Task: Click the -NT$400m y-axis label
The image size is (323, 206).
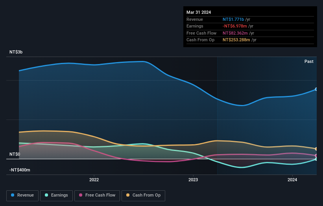Action: coord(20,170)
